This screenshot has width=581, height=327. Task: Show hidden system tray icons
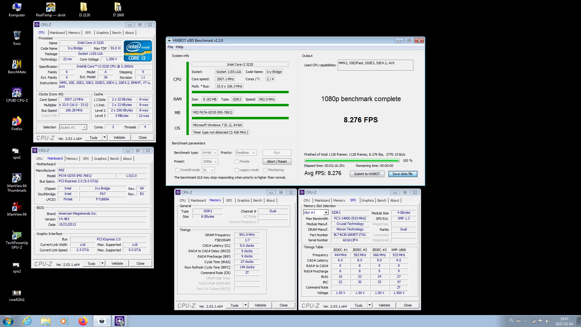coord(526,321)
